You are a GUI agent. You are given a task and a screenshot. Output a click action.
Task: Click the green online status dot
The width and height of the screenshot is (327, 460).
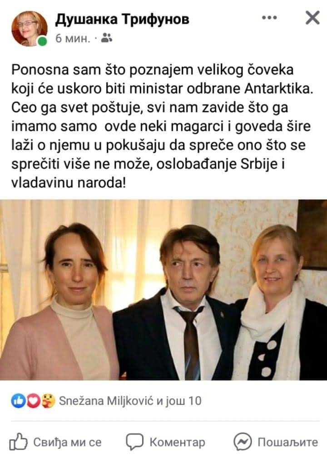(x=42, y=41)
